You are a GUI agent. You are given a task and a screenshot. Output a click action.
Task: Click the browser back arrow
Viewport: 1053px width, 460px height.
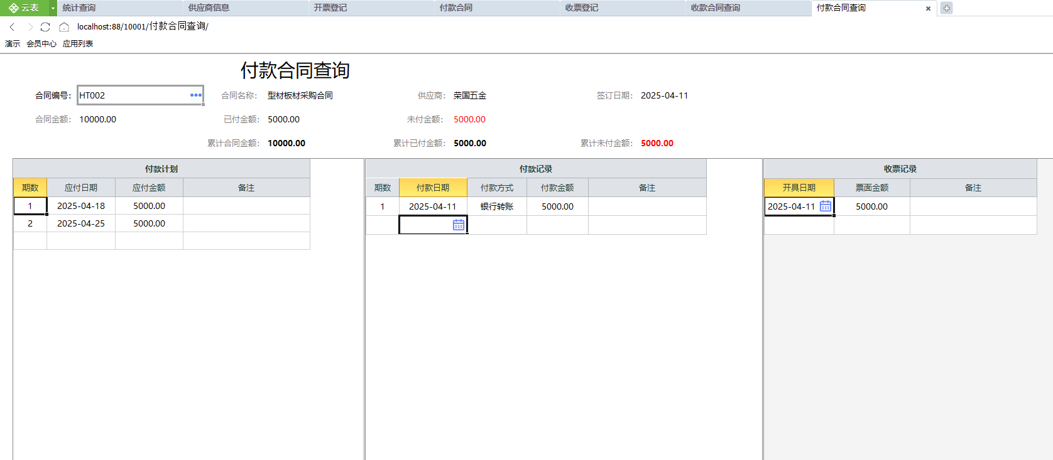point(12,27)
